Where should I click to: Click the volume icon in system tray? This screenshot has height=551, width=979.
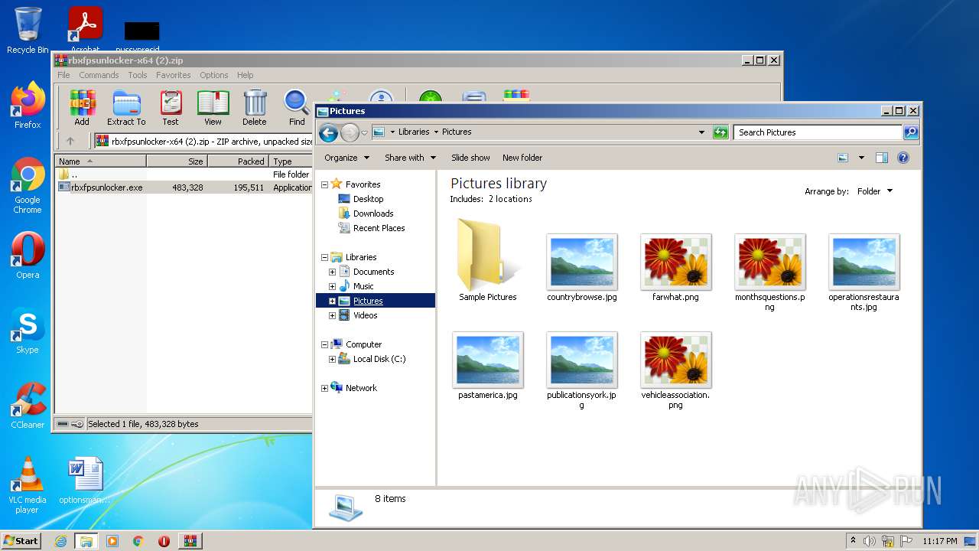click(x=870, y=541)
